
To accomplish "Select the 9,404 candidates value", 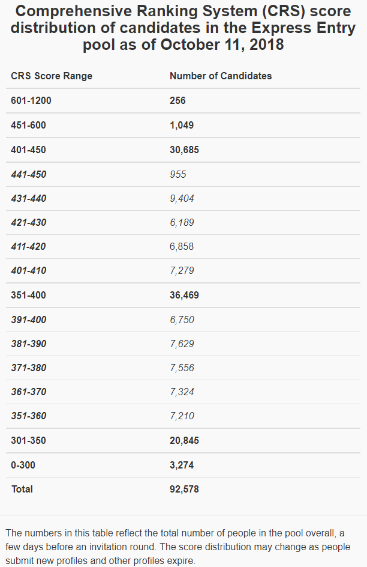I will coord(182,198).
